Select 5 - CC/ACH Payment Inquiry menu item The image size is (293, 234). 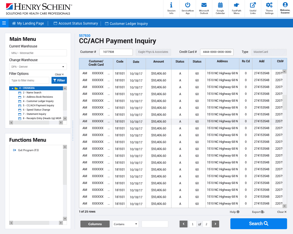click(39, 105)
